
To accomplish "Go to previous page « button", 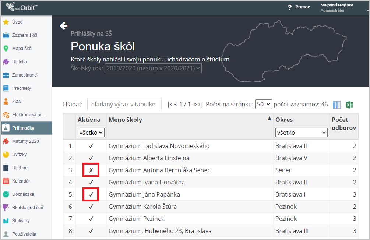I will pos(175,104).
